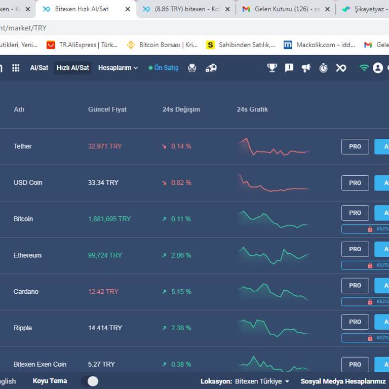Click the locked button in Ripple row

click(x=365, y=338)
